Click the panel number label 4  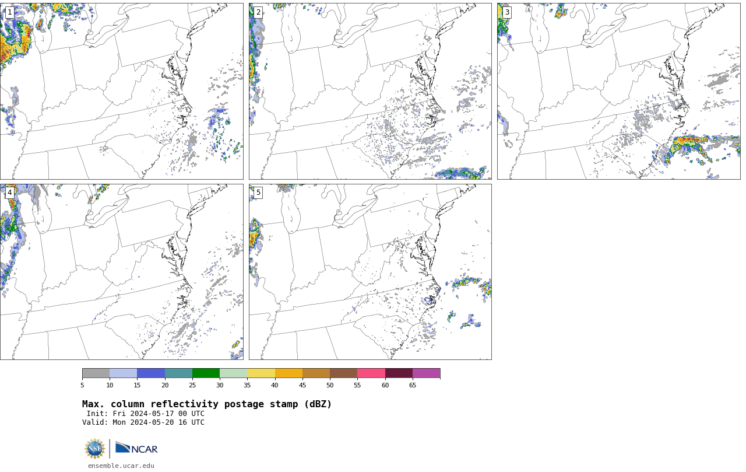[9, 193]
